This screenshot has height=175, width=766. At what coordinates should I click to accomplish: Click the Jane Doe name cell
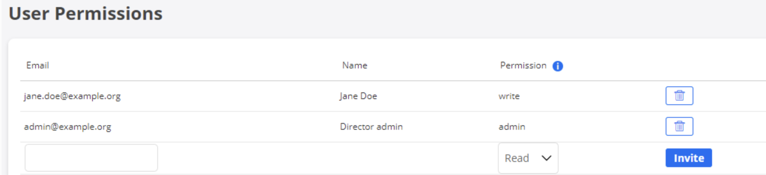coord(358,96)
